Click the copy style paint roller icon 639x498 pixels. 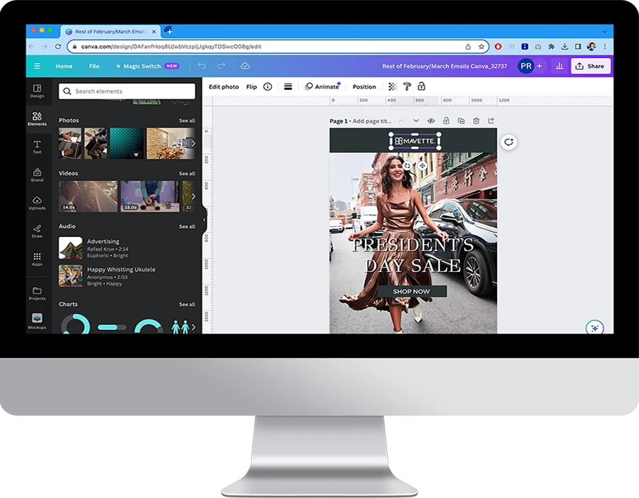[407, 87]
